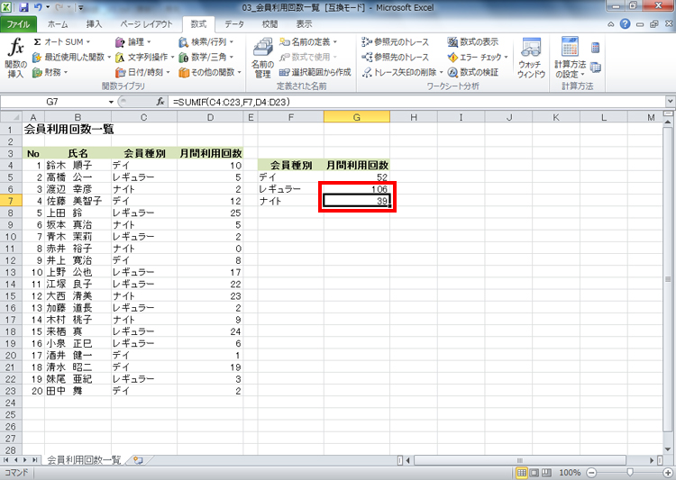Click the formula bar fx insert function icon
This screenshot has width=676, height=480.
160,102
